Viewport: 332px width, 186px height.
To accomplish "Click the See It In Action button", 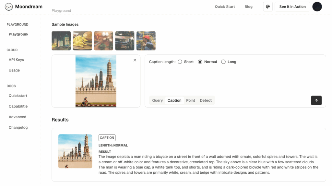I will point(292,7).
